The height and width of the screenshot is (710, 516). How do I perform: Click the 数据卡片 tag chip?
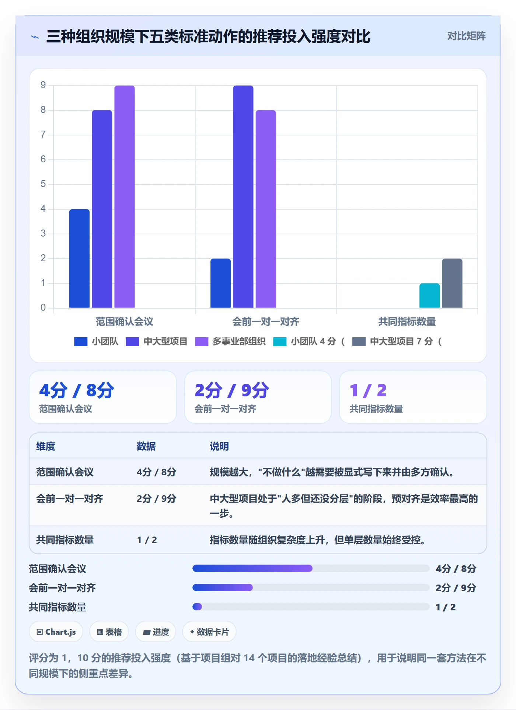tap(209, 632)
